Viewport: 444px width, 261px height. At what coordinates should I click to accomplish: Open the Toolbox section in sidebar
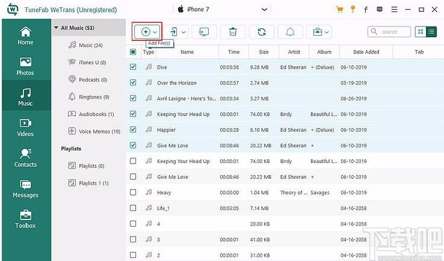pyautogui.click(x=25, y=220)
